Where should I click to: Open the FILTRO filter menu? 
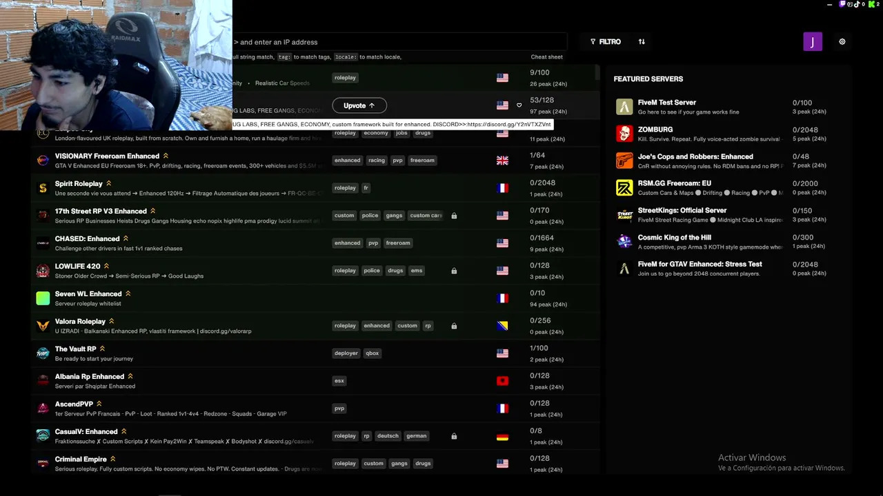point(606,42)
